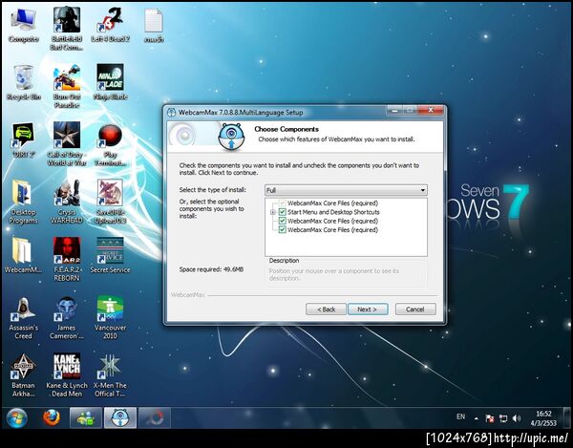This screenshot has width=573, height=448.
Task: Click the Desktop Programs folder
Action: [23, 202]
